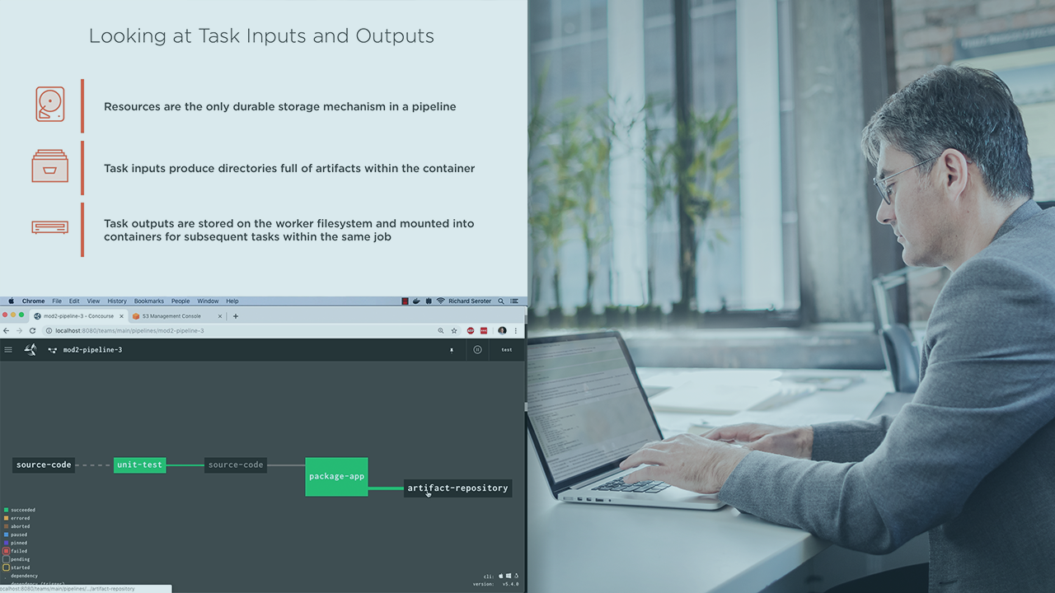Image resolution: width=1055 pixels, height=593 pixels.
Task: Click the test user dropdown in header
Action: (506, 350)
